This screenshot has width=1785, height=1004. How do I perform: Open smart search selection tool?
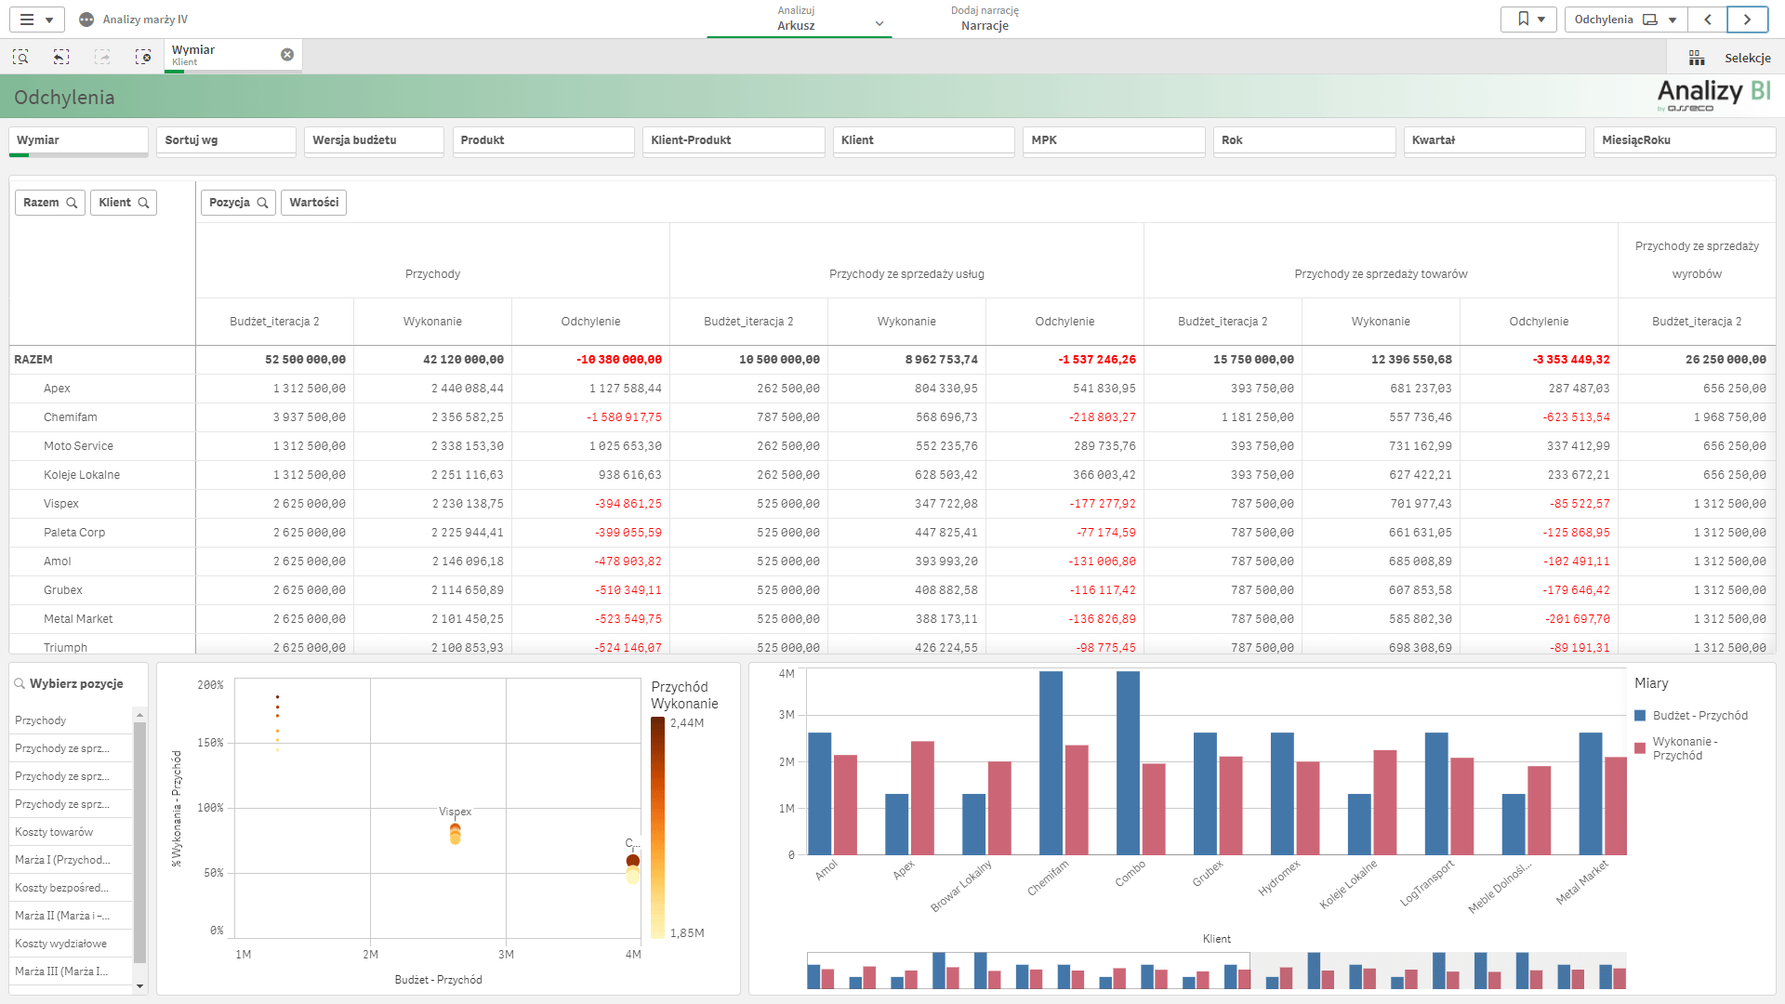[20, 57]
